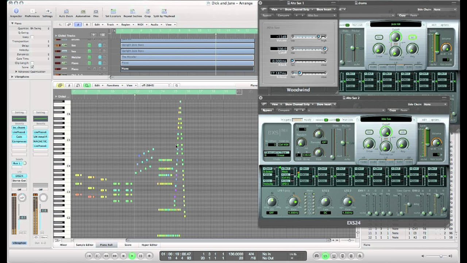Image resolution: width=467 pixels, height=263 pixels.
Task: Switch to the Mixer tab
Action: [63, 245]
